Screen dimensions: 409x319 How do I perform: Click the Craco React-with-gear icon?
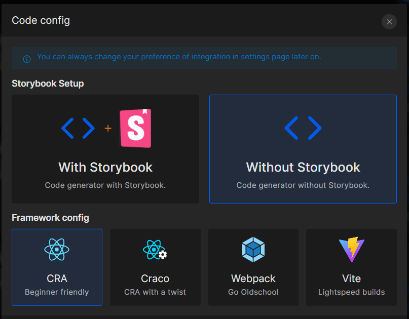pos(155,249)
